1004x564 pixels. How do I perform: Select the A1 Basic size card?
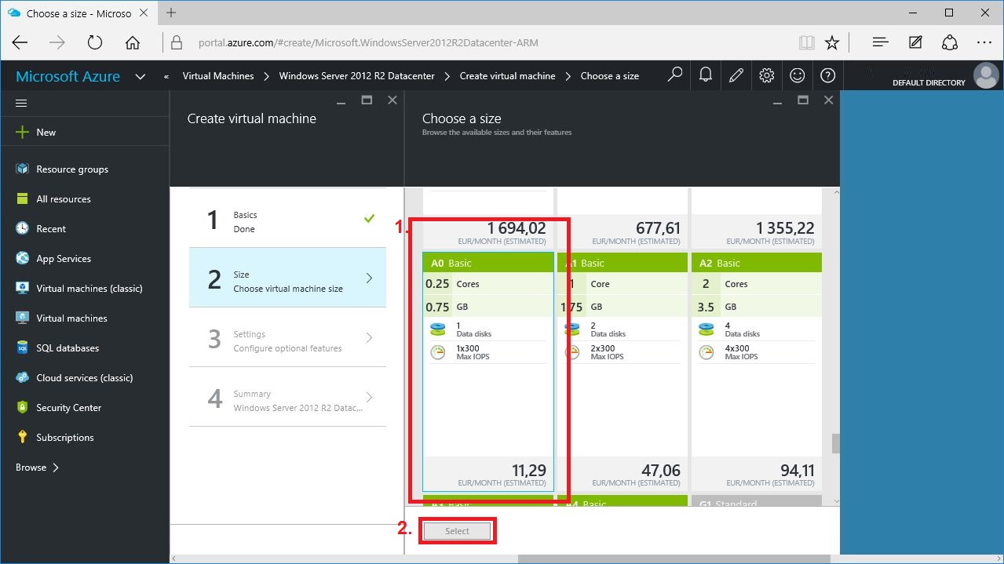[x=622, y=372]
